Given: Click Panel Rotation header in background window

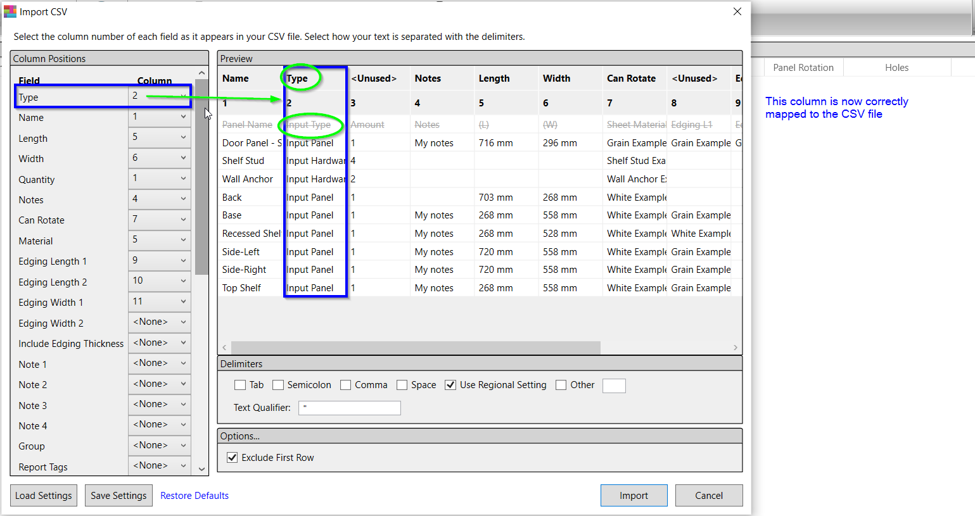Looking at the screenshot, I should point(803,68).
